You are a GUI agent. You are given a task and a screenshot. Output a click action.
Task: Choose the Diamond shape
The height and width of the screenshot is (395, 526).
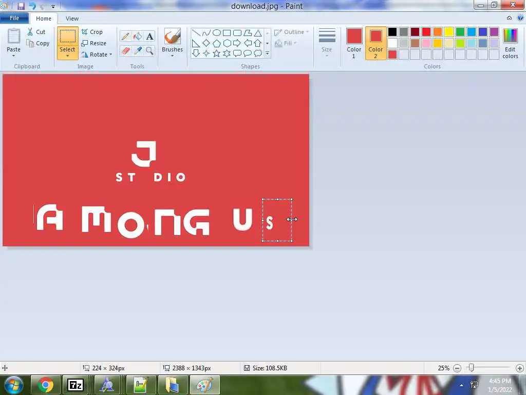click(x=206, y=43)
